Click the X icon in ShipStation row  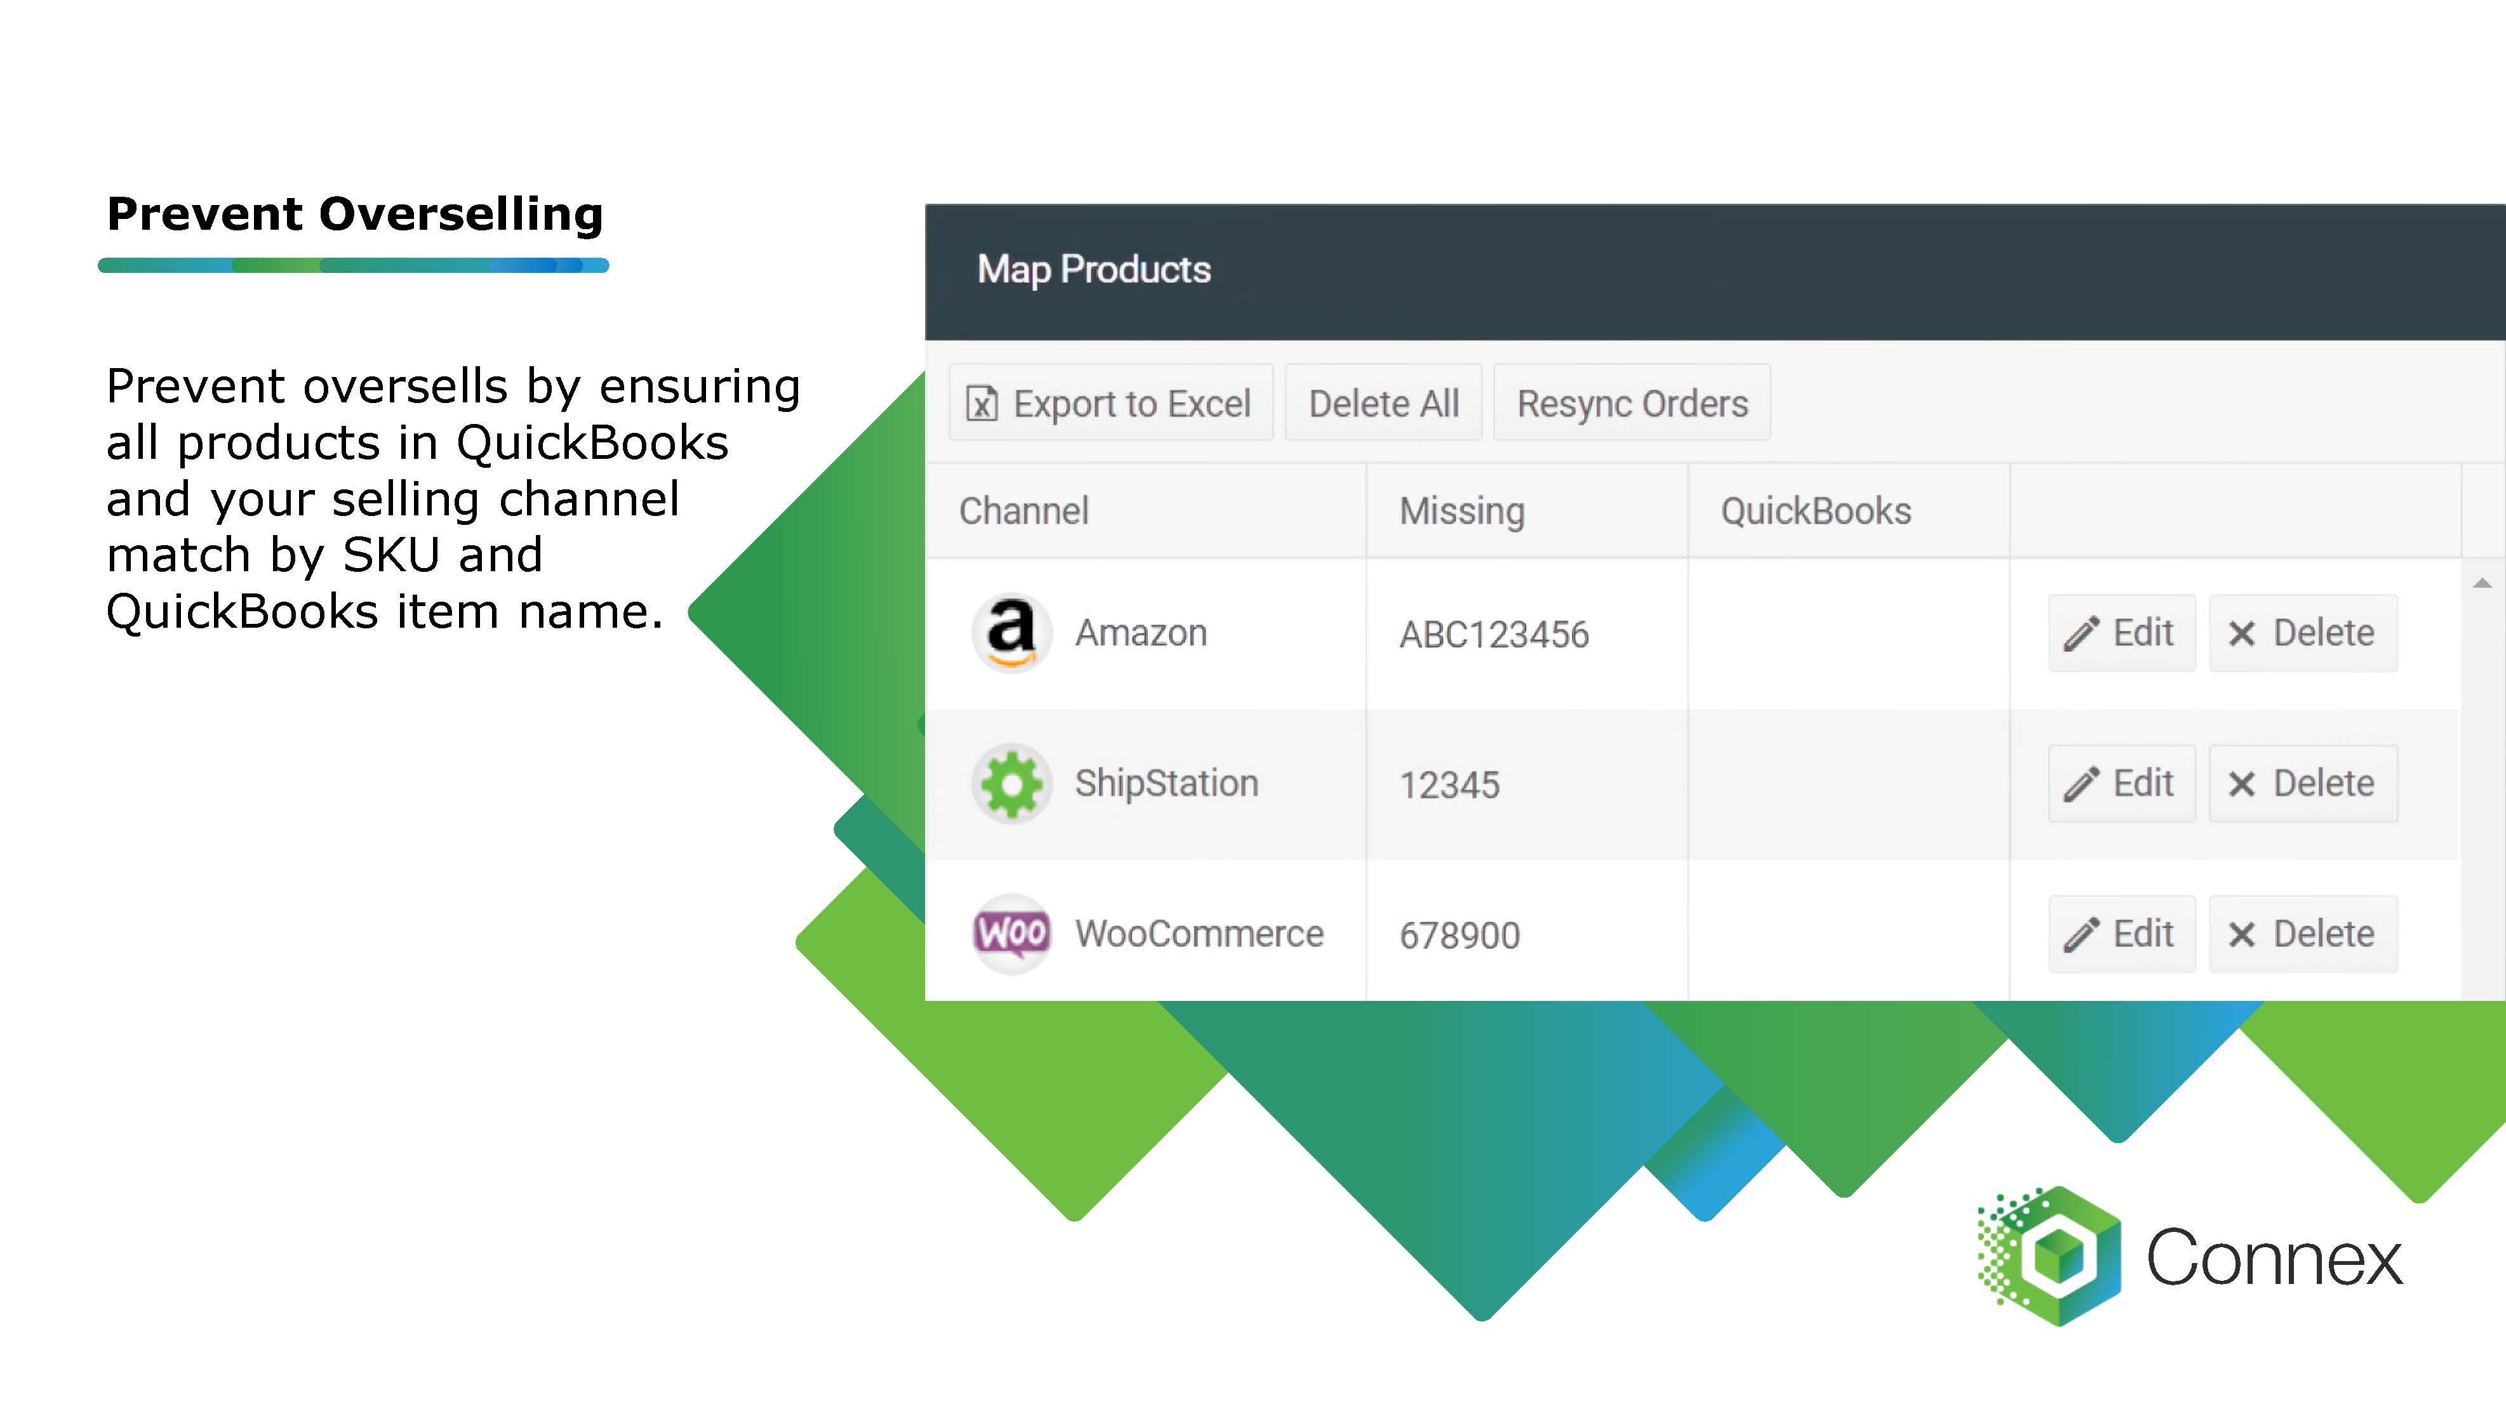[x=2241, y=784]
